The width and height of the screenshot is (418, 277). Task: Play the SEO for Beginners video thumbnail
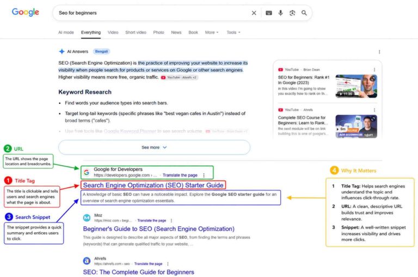pos(356,86)
